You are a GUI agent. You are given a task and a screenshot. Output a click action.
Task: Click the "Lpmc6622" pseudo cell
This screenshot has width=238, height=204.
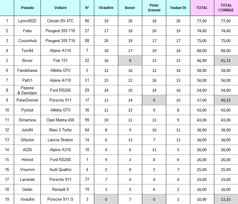point(27,21)
